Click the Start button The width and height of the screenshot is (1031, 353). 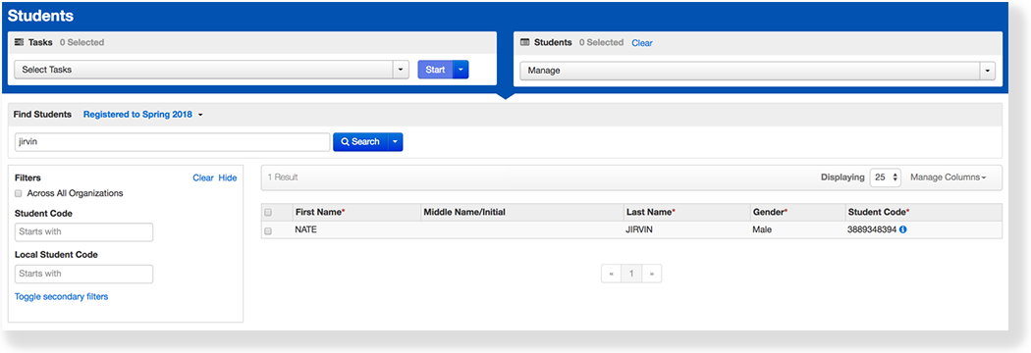pyautogui.click(x=435, y=70)
